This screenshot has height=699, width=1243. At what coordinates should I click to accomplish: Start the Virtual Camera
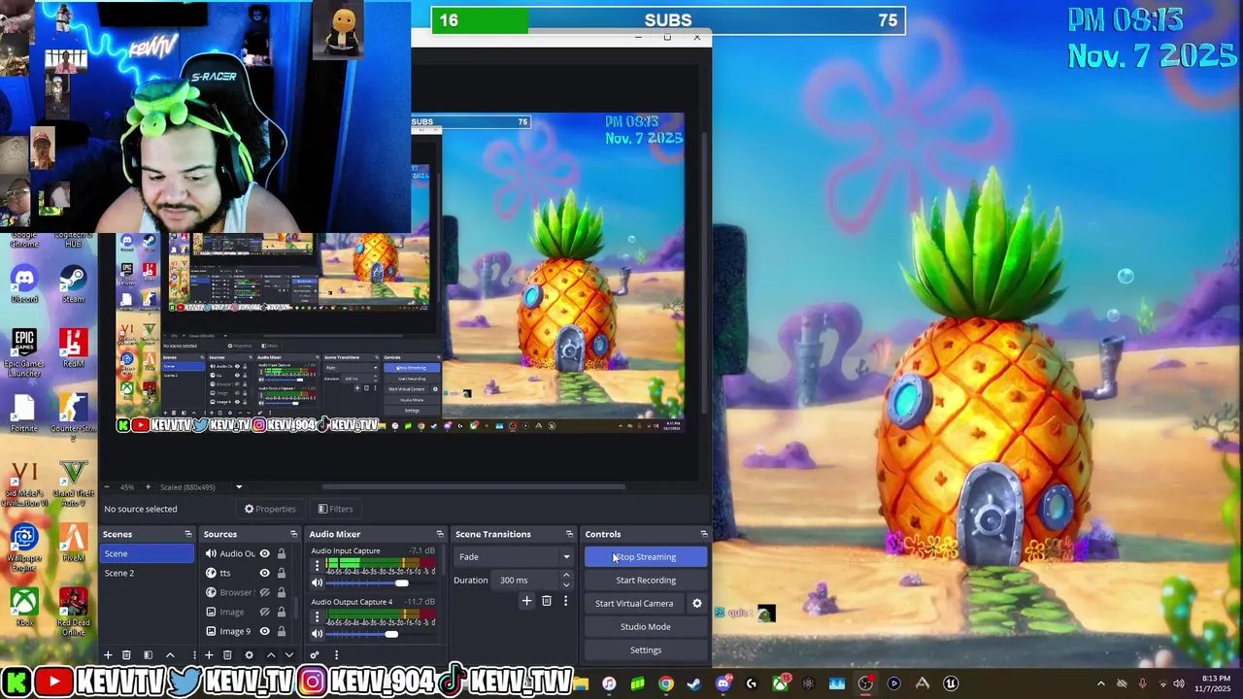coord(634,604)
